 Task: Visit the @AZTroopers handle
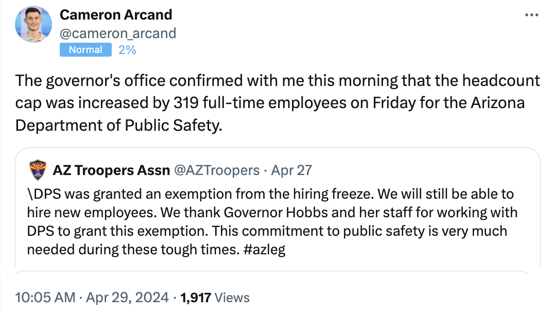[217, 170]
